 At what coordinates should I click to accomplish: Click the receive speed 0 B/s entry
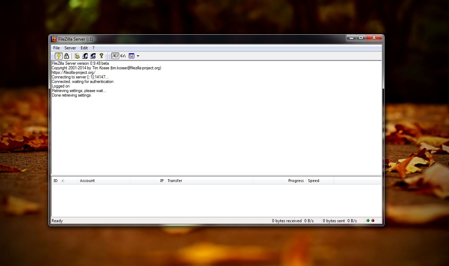tap(309, 221)
